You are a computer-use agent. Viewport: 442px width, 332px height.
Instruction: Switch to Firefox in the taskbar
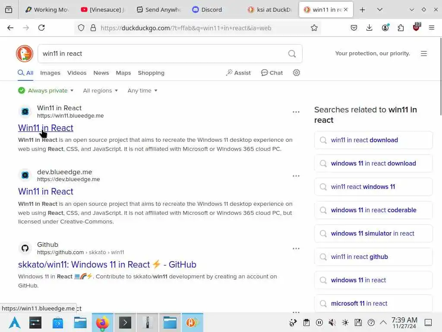tap(103, 322)
